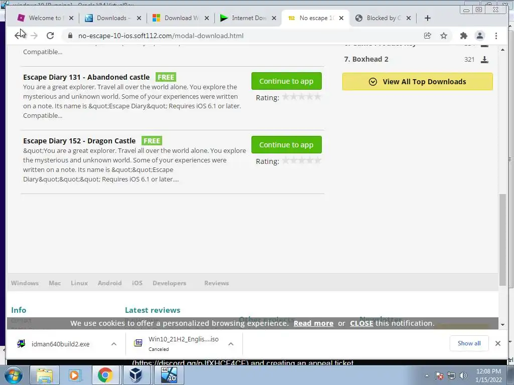Click the Linux footer category
Viewport: 514px width, 385px height.
point(79,283)
